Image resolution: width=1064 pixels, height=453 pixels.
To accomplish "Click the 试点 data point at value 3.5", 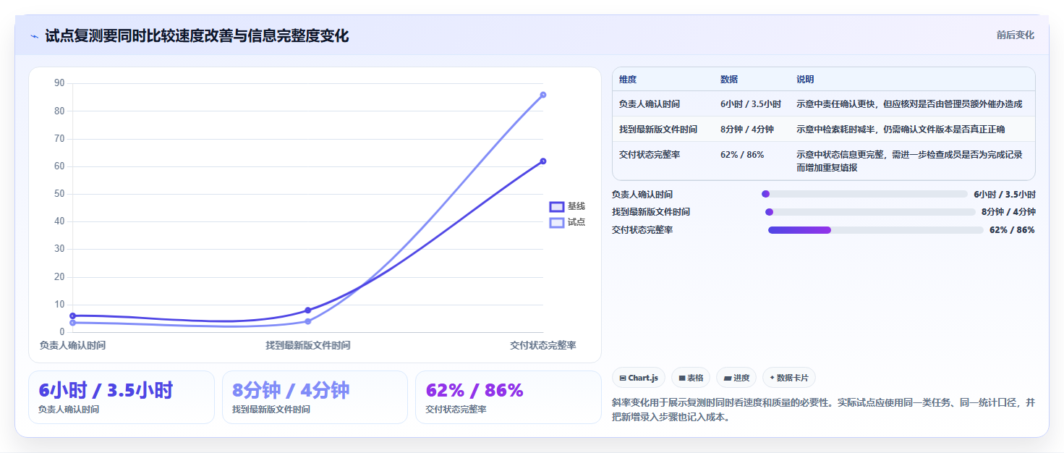I will 73,323.
